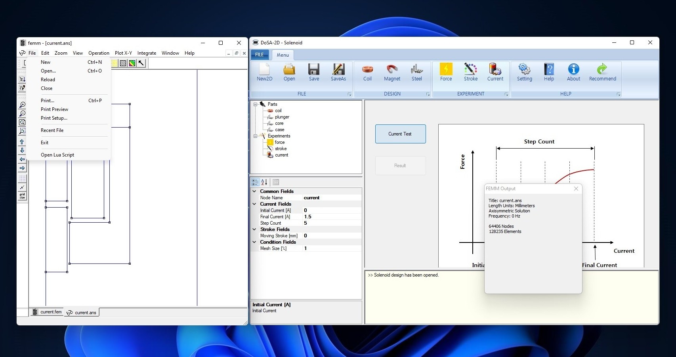Edit Node Name field showing current
The width and height of the screenshot is (676, 357).
332,198
